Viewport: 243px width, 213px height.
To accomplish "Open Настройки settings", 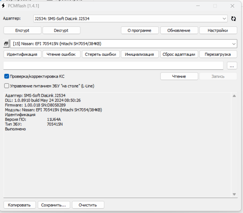I will click(x=218, y=30).
